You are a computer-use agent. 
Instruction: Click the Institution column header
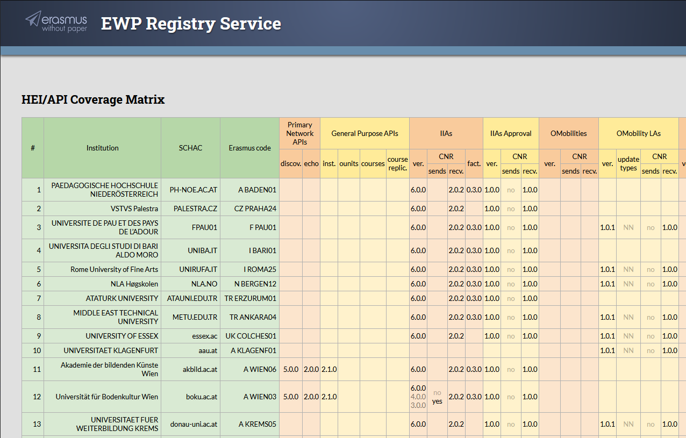coord(102,148)
